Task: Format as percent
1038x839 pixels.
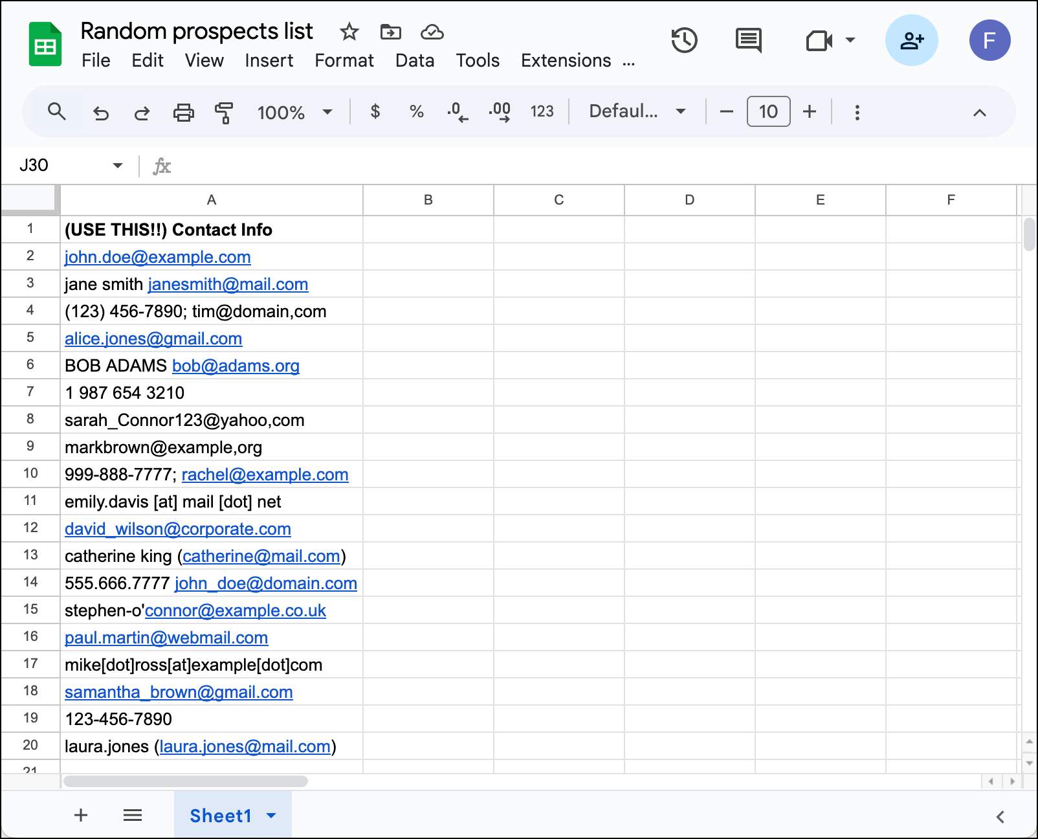Action: pyautogui.click(x=417, y=111)
